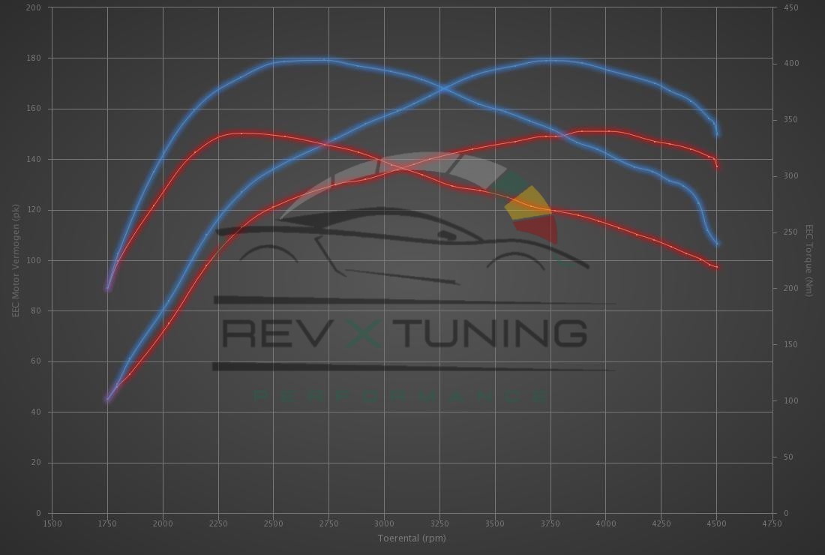The height and width of the screenshot is (555, 825).
Task: Click the 4500 tick label on the rpm axis
Action: click(716, 523)
